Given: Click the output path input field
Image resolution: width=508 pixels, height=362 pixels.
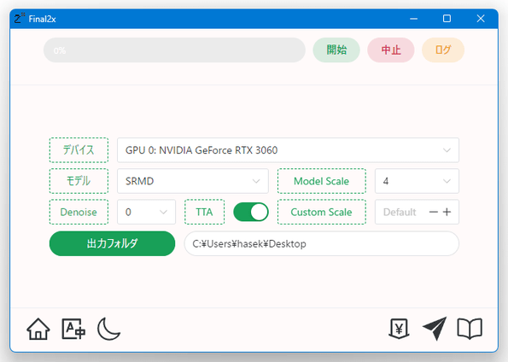Looking at the screenshot, I should coord(321,243).
